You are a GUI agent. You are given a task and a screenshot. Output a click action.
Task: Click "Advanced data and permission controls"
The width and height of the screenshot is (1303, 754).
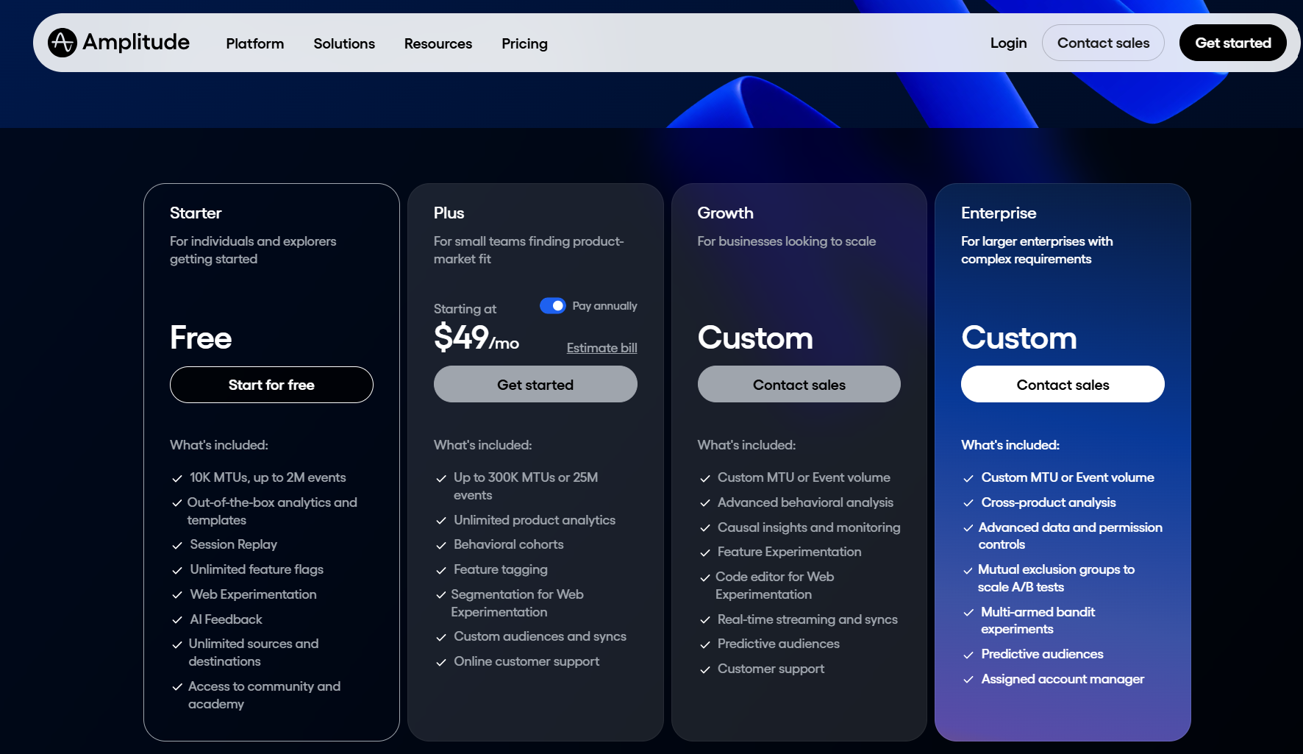pos(1070,536)
